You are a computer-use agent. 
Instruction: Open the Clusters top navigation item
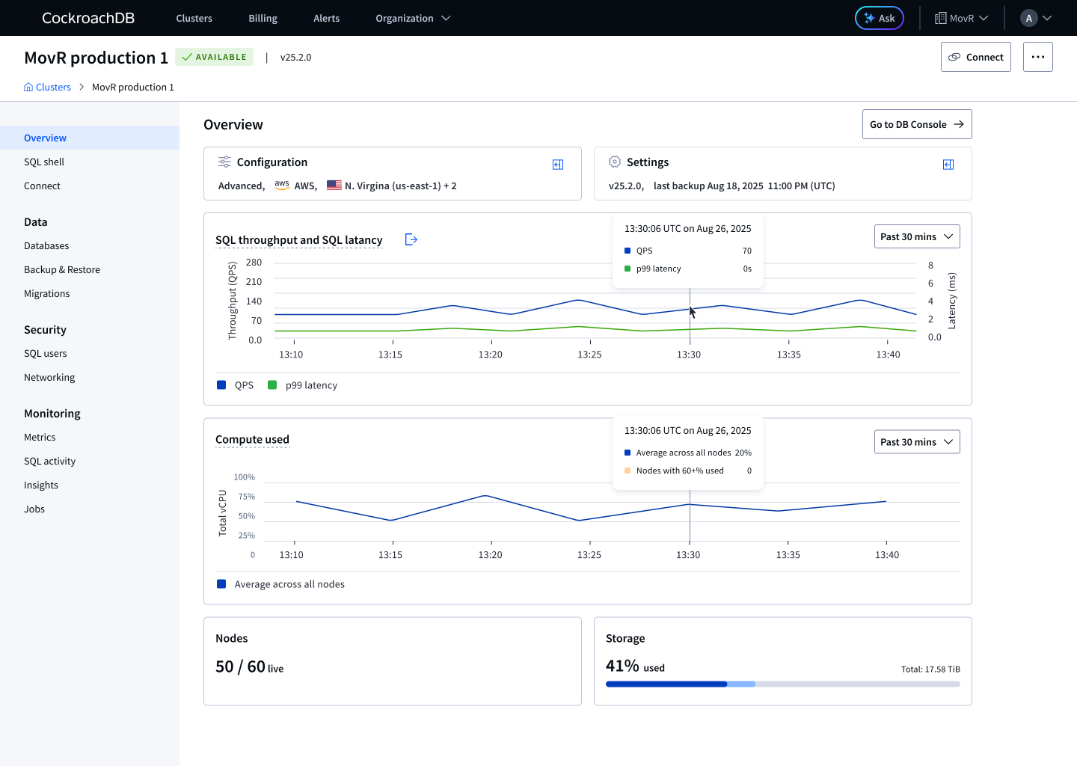[x=194, y=18]
